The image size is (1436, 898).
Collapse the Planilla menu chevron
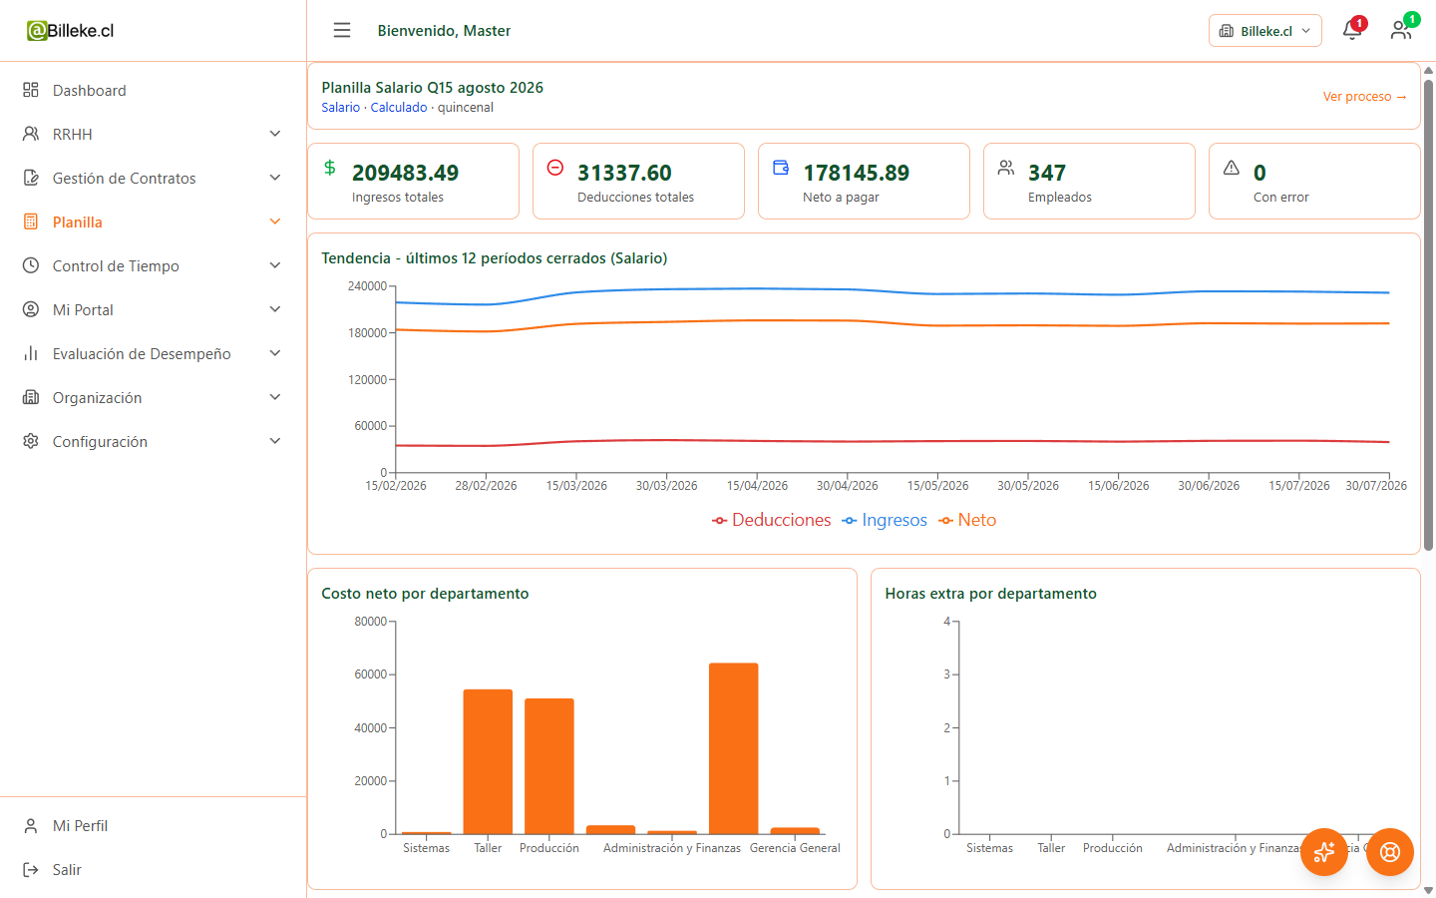tap(275, 222)
